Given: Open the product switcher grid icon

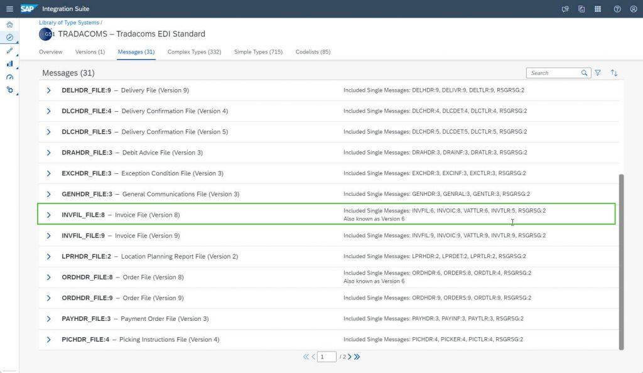Looking at the screenshot, I should pos(598,9).
